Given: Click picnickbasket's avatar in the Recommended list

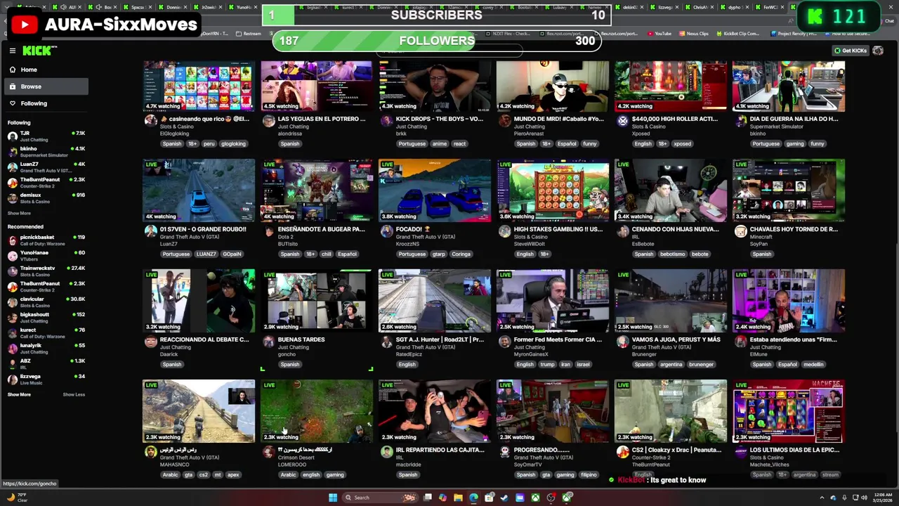Looking at the screenshot, I should tap(13, 240).
